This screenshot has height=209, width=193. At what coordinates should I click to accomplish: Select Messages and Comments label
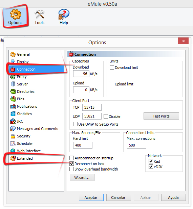click(x=38, y=129)
